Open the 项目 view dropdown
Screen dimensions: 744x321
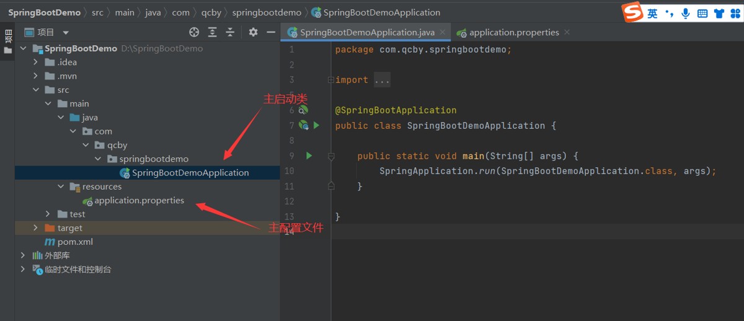[66, 32]
